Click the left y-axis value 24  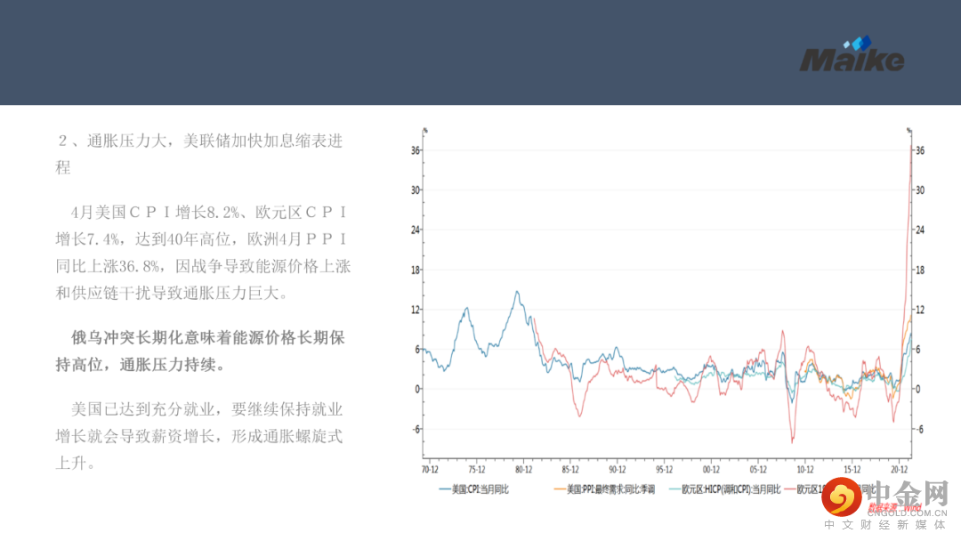415,230
